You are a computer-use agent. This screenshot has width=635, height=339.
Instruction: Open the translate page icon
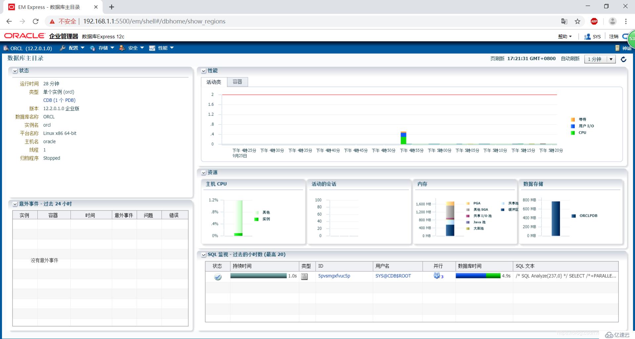click(x=564, y=21)
